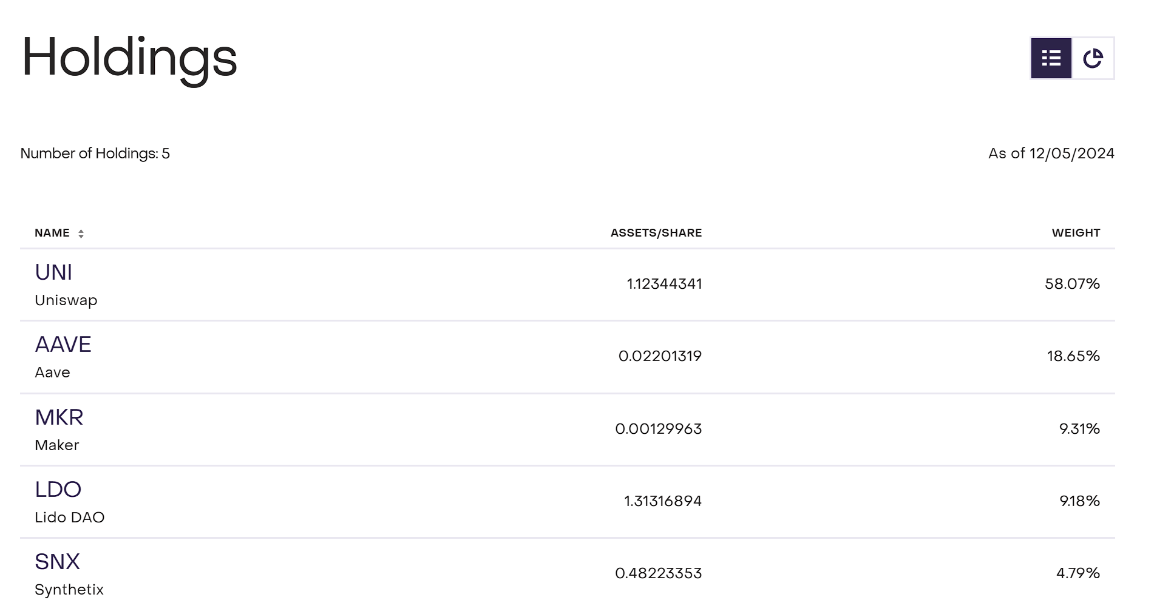Viewport: 1171px width, 614px height.
Task: Select the Synthetix name text
Action: click(69, 590)
